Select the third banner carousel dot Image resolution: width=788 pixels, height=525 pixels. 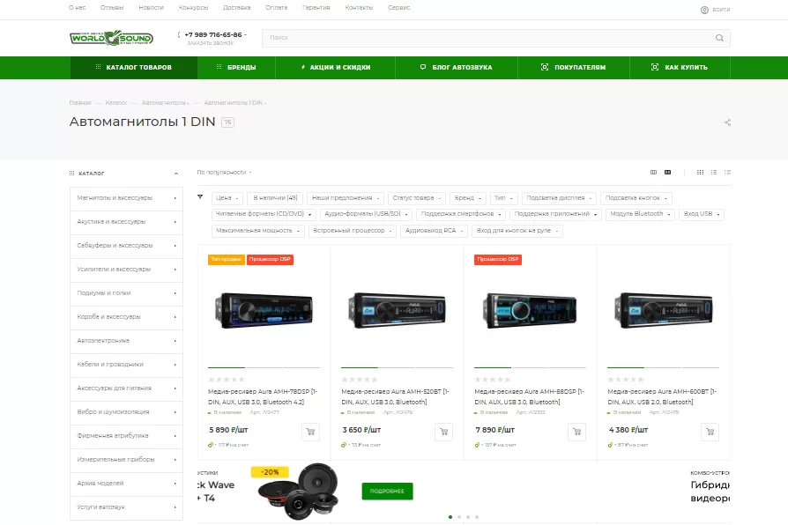pyautogui.click(x=468, y=517)
